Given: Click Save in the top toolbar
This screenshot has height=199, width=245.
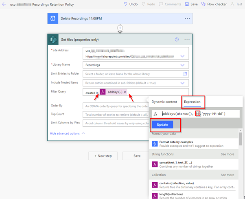Looking at the screenshot, I should (x=191, y=4).
